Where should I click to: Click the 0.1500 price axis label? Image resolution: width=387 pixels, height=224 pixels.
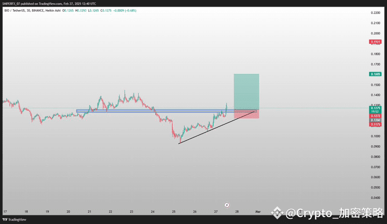click(375, 85)
